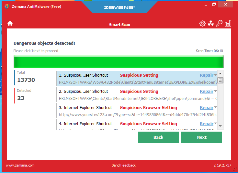The width and height of the screenshot is (238, 173).
Task: Select detection 2 Suspiciou...ser Shortcut row
Action: pos(137,94)
